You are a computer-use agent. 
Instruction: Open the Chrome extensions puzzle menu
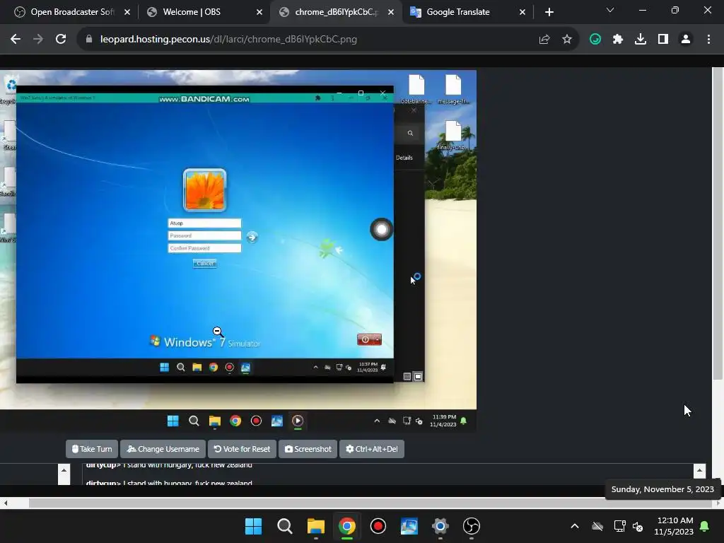point(618,40)
